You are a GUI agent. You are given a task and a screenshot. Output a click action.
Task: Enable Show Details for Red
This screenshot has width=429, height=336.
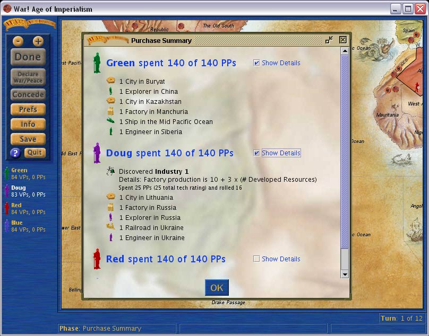pos(257,259)
